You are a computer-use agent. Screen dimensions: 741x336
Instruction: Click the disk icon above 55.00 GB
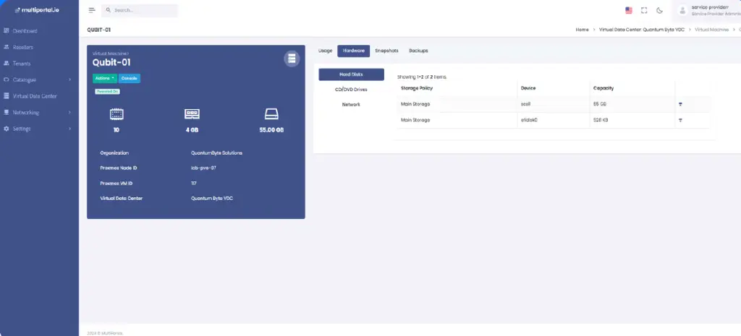pos(271,114)
